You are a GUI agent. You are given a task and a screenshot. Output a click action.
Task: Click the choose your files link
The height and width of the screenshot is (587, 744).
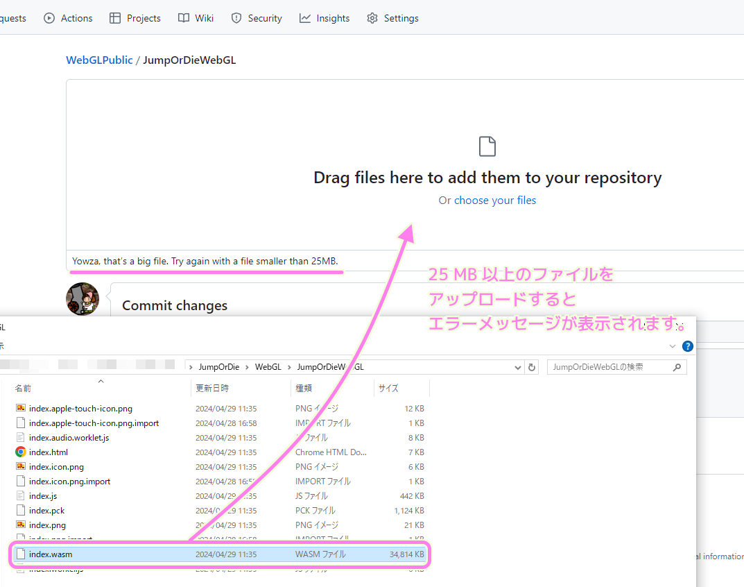(x=495, y=200)
